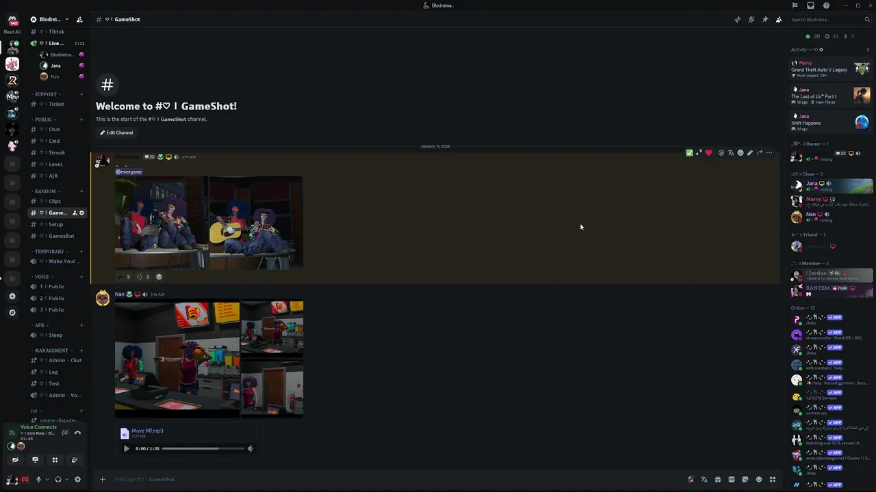The height and width of the screenshot is (492, 876).
Task: Share your screen from voice panel
Action: click(x=35, y=460)
